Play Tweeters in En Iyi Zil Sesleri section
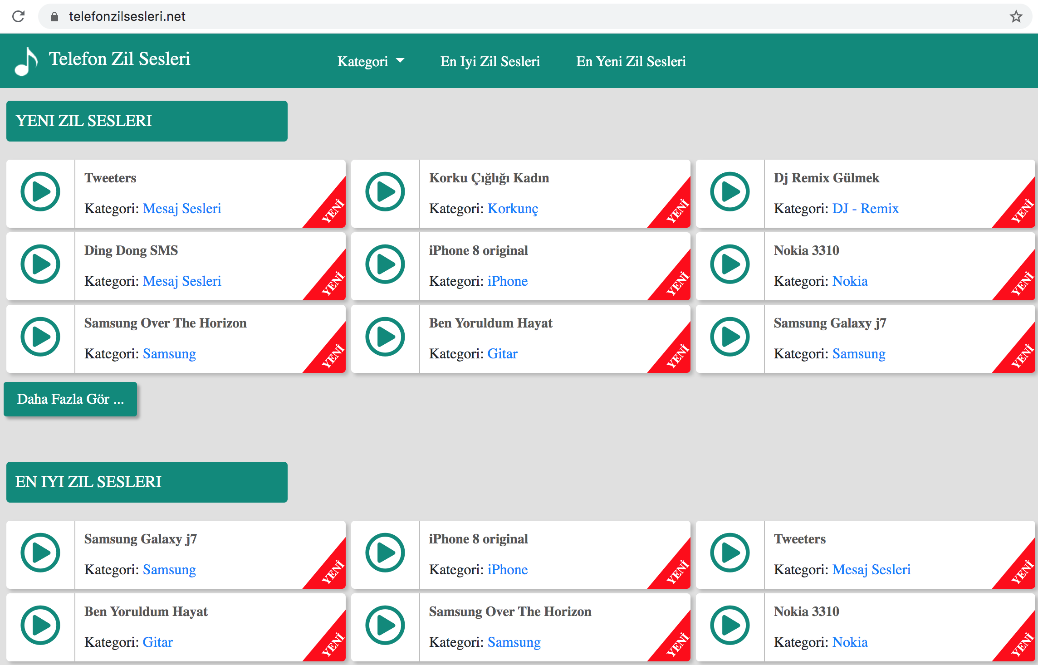 pyautogui.click(x=730, y=553)
